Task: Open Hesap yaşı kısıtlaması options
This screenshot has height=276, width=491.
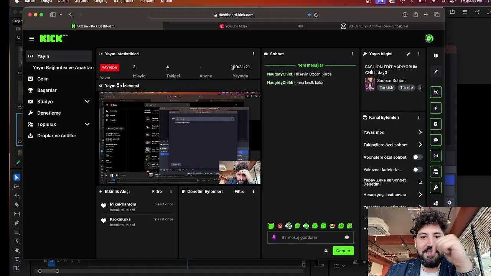Action: tap(392, 195)
